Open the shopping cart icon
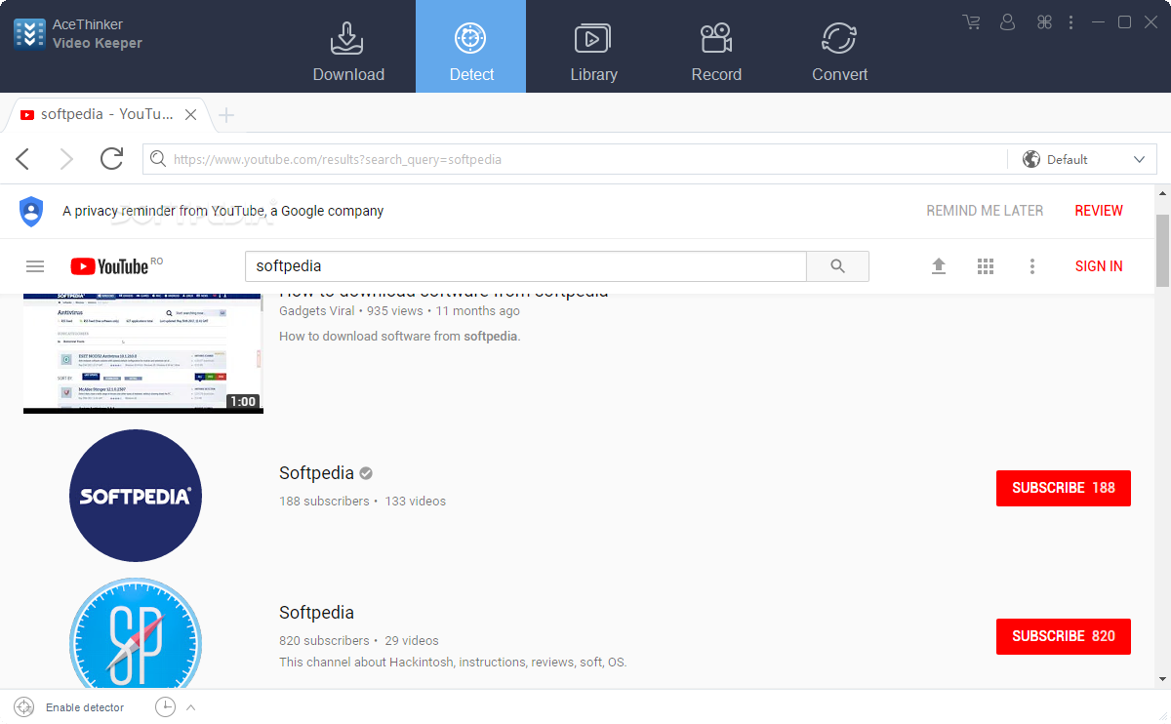Viewport: 1171px width, 724px height. (971, 21)
